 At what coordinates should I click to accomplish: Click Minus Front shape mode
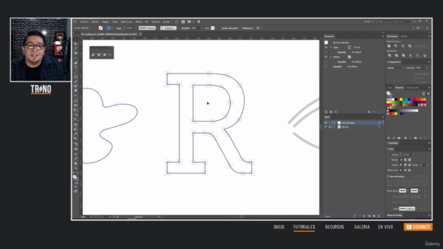pos(396,46)
